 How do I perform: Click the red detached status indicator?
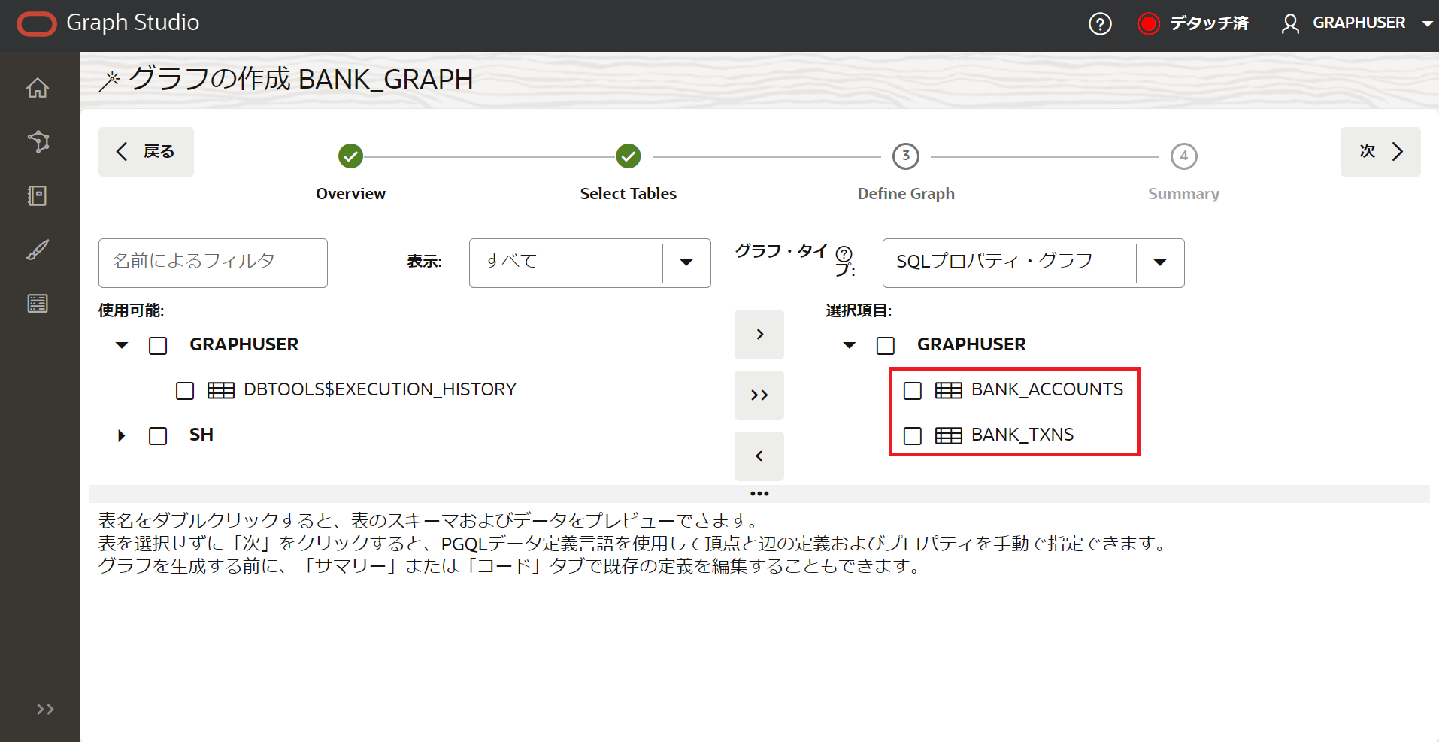pyautogui.click(x=1147, y=23)
